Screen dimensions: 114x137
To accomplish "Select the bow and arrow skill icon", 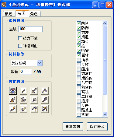I will (45, 109).
